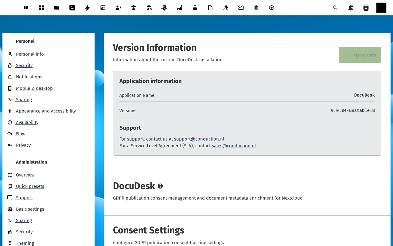Open the contacts menu icon
Image resolution: width=393 pixels, height=246 pixels.
tap(366, 8)
